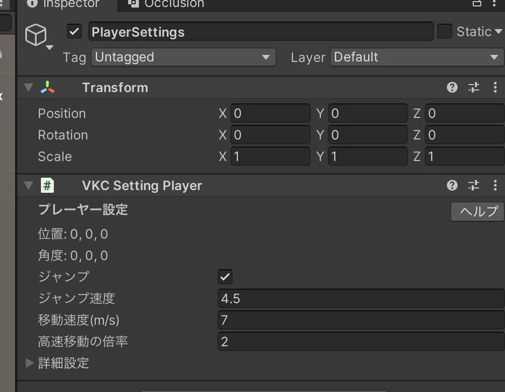Open VKC Setting Player help icon
This screenshot has width=505, height=392.
tap(452, 186)
